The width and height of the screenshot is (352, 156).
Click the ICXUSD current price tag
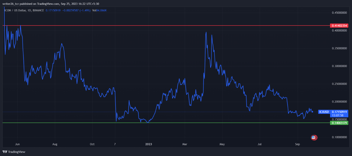(324, 112)
